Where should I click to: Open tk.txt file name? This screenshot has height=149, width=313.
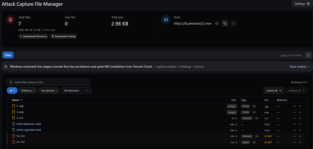[21, 142]
